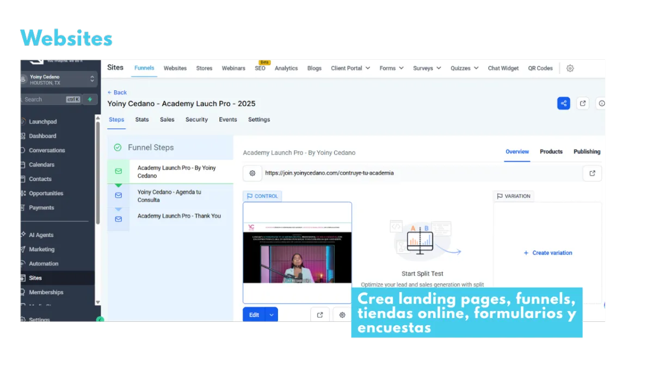Click the funnel info icon
The height and width of the screenshot is (367, 653).
click(601, 103)
